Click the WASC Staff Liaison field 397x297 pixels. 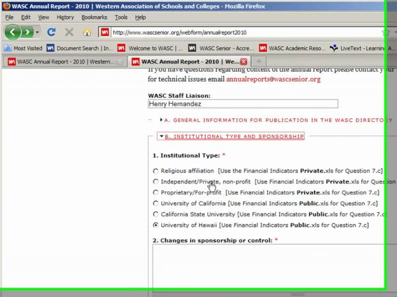pos(243,104)
